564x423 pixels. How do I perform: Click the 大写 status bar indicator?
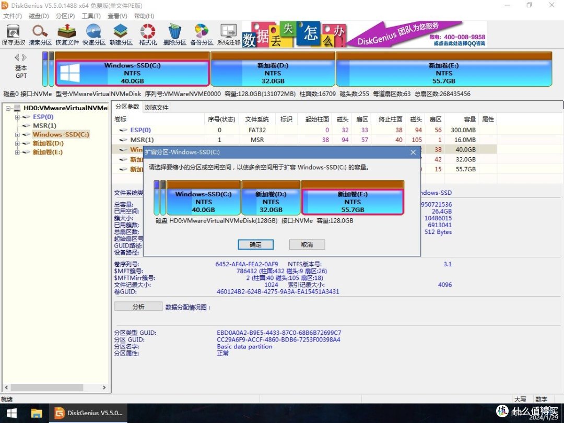[x=520, y=399]
